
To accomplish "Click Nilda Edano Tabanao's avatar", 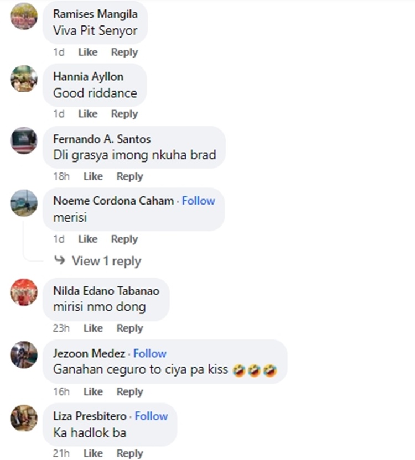I will [24, 292].
